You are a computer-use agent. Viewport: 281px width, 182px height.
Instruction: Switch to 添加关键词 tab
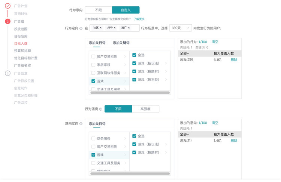[x=121, y=43]
